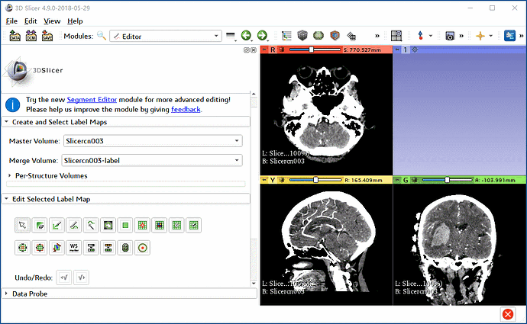Select the Rectangle effect tool
The image size is (527, 324).
click(125, 225)
